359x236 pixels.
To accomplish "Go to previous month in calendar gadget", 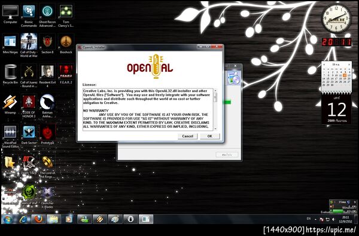I will tap(324, 65).
